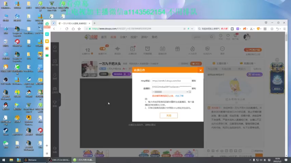Click the streamer cover thumbnail

[x=89, y=69]
